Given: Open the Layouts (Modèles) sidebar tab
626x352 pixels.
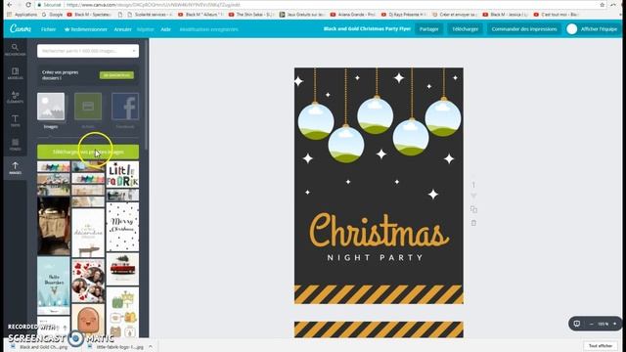Looking at the screenshot, I should pyautogui.click(x=16, y=73).
